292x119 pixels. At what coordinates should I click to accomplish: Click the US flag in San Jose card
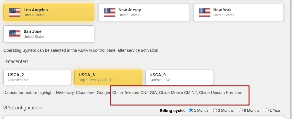click(15, 34)
